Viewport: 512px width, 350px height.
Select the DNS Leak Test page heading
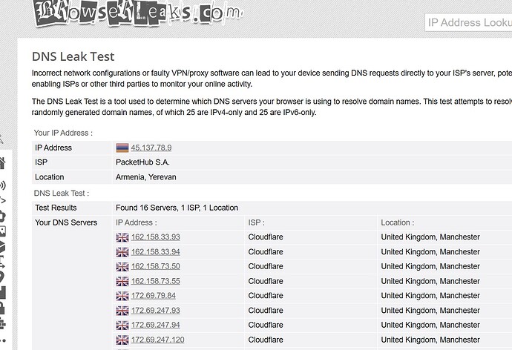pos(73,56)
